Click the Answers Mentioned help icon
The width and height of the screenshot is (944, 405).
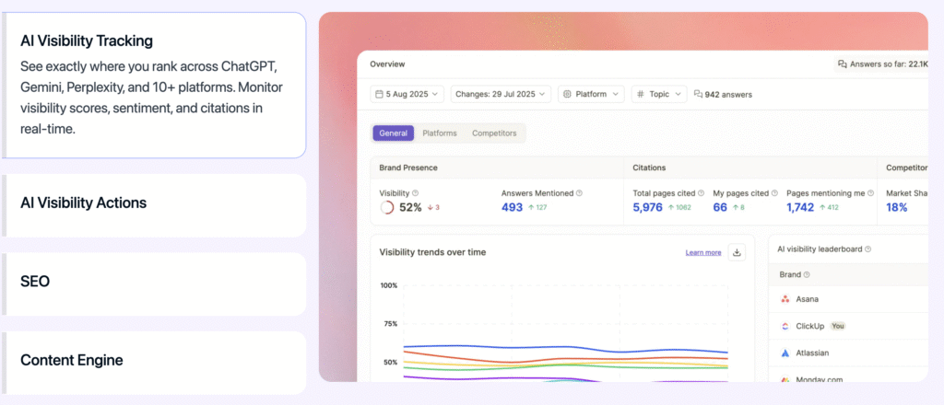click(x=579, y=193)
